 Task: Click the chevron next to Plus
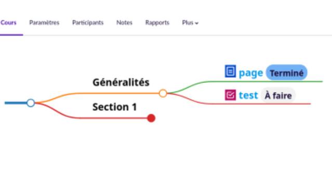pos(197,23)
